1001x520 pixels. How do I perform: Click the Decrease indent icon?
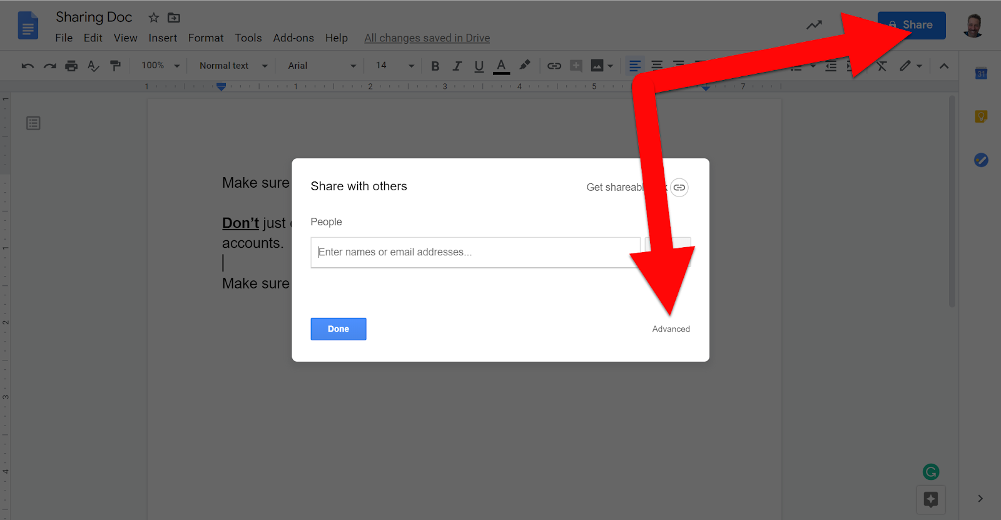coord(831,66)
